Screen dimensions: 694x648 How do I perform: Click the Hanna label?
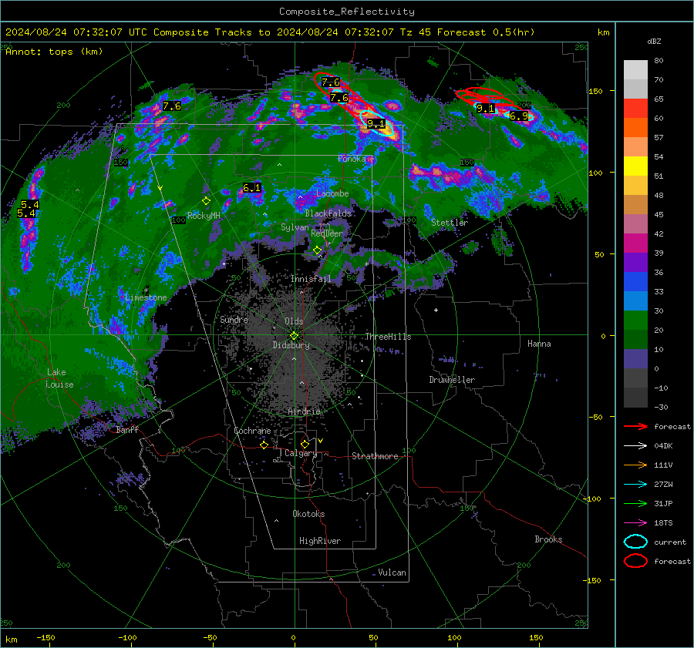[x=539, y=344]
